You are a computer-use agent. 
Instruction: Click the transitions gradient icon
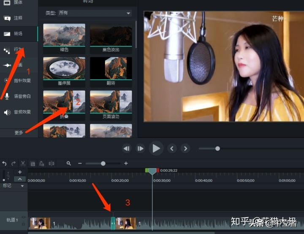7,34
